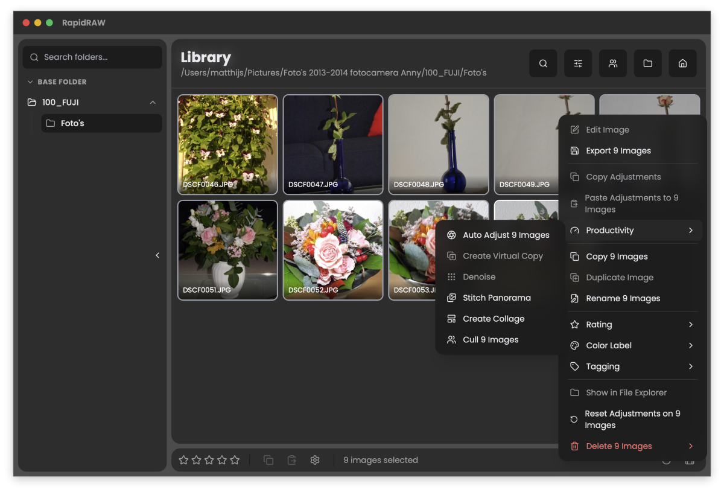Collapse the left sidebar panel arrow

point(157,255)
